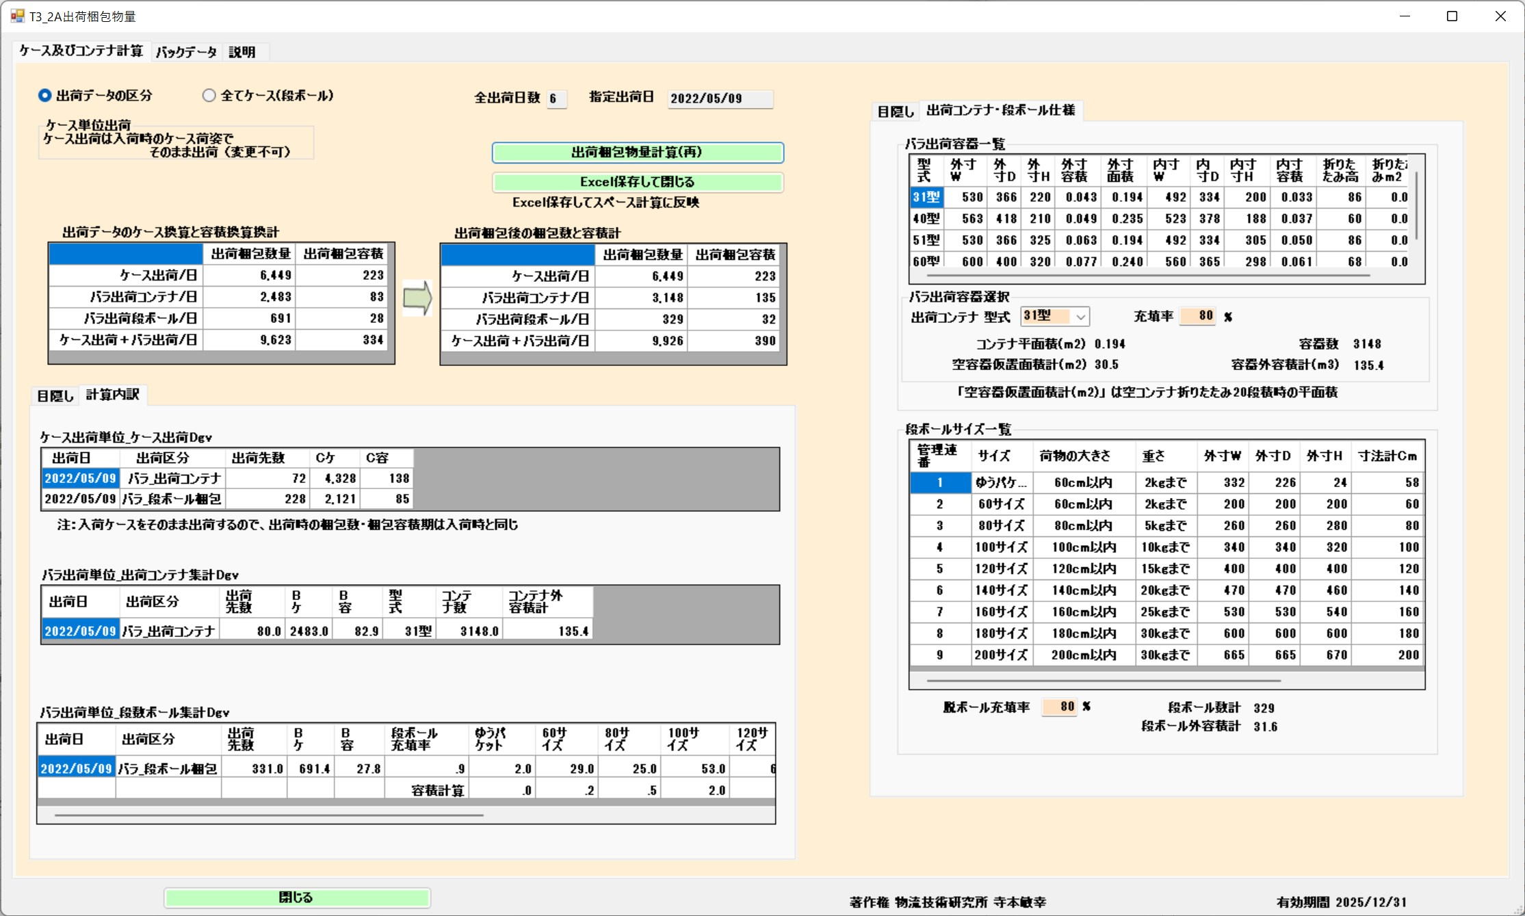1525x916 pixels.
Task: Click the green arrow between tables
Action: (417, 298)
